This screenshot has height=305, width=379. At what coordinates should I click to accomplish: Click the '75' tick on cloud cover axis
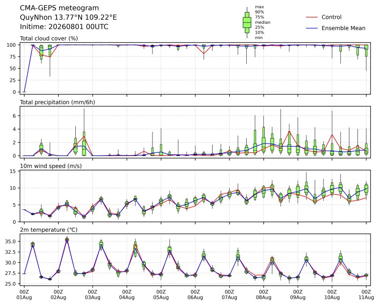tap(13, 57)
